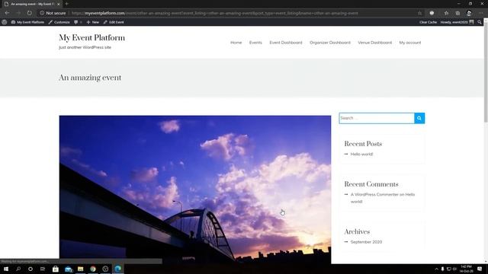
Task: Open the Favorites list star icon
Action: [x=446, y=13]
